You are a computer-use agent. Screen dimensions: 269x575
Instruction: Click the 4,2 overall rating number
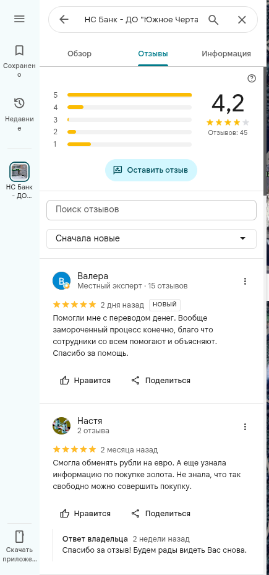228,103
